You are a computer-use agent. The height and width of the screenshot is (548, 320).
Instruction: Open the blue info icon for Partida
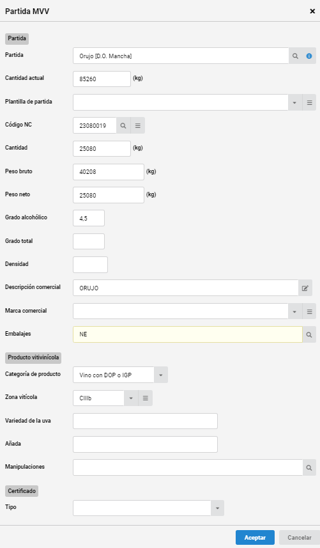[309, 56]
